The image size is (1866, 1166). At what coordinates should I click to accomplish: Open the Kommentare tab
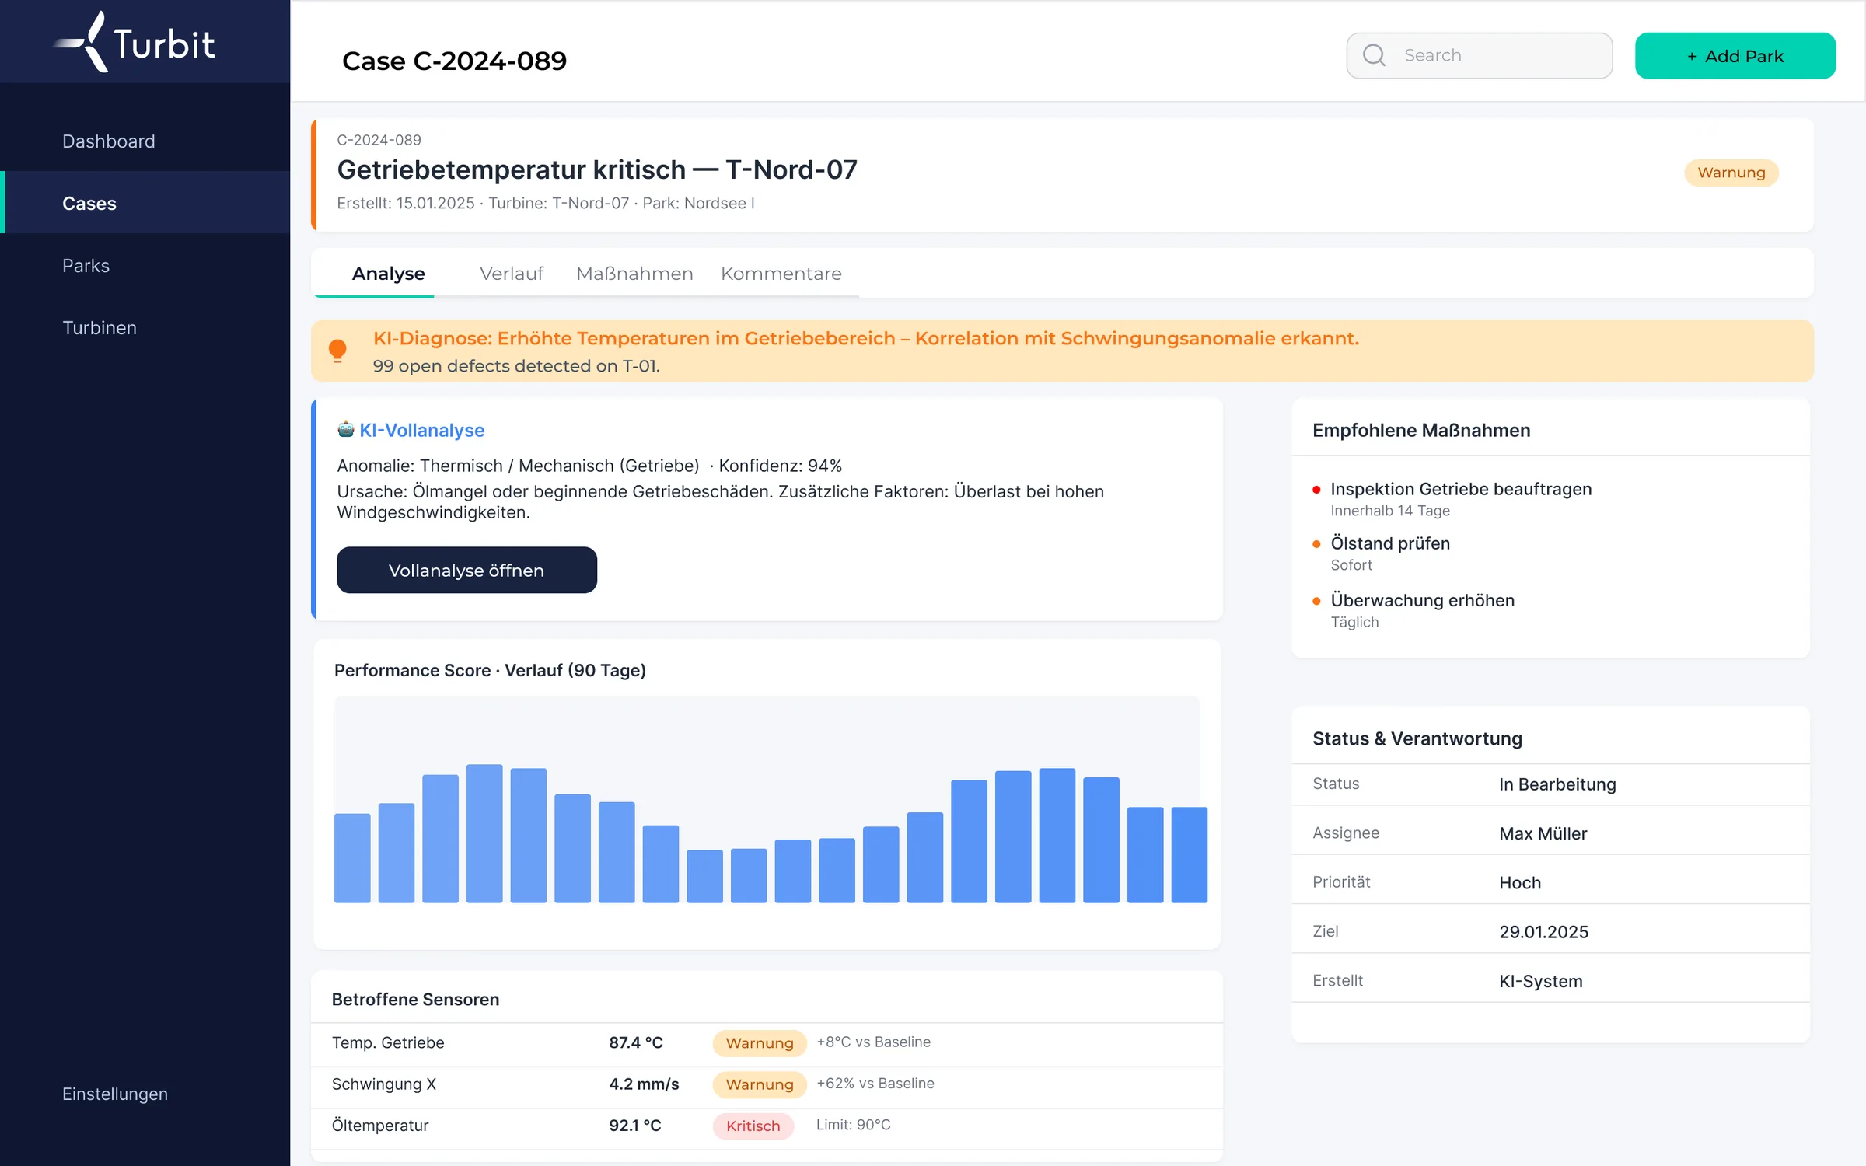pos(781,274)
